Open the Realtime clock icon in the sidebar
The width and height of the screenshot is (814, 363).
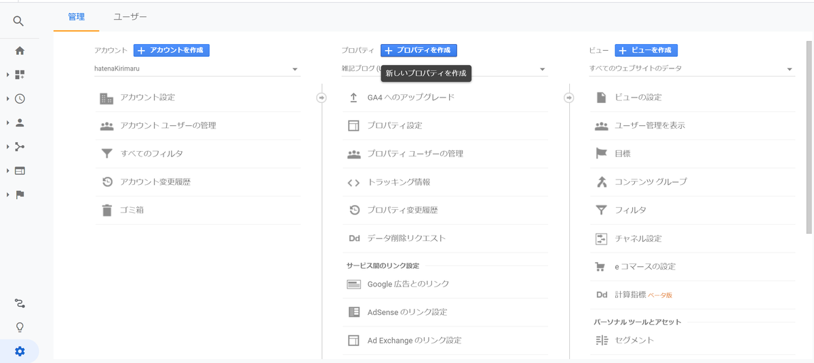pos(20,99)
